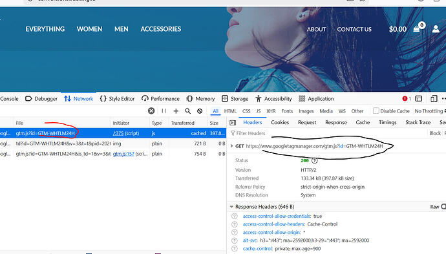Enable the Disable Cache checkbox
Screen dimensions: 446x254
(x=376, y=111)
